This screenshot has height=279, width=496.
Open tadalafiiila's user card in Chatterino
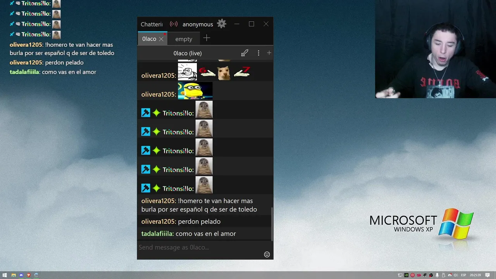[157, 234]
